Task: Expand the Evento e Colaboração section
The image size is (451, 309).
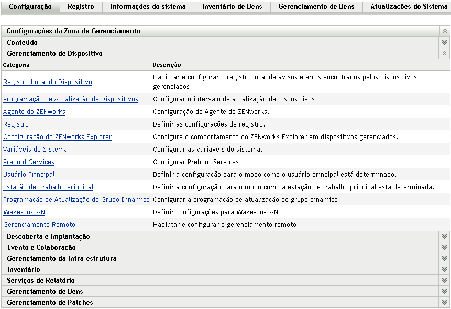Action: click(444, 247)
